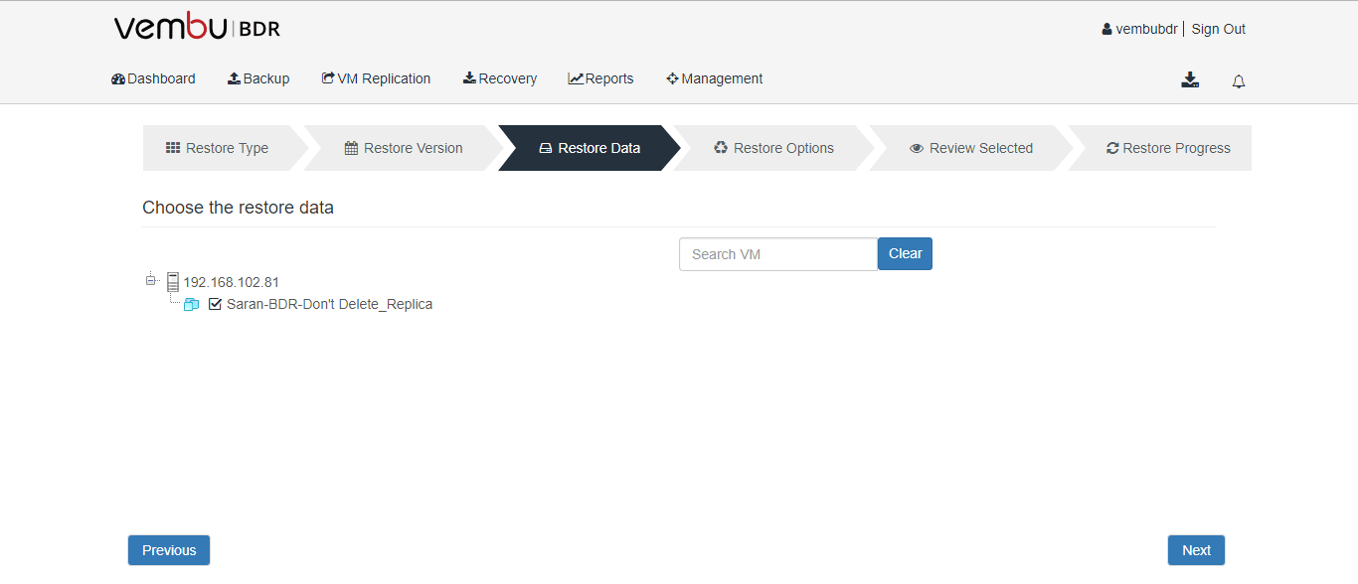Click the Management arrows icon

point(672,78)
